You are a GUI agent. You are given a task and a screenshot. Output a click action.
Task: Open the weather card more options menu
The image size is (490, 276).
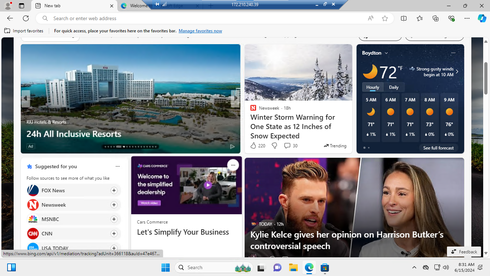click(x=453, y=53)
